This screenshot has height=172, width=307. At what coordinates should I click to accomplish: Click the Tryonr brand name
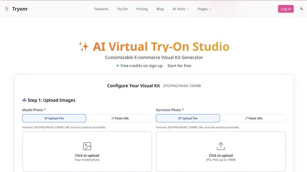20,9
